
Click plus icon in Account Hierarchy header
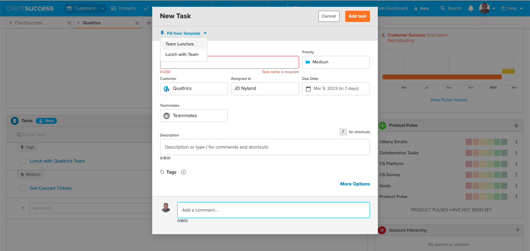pos(517,230)
